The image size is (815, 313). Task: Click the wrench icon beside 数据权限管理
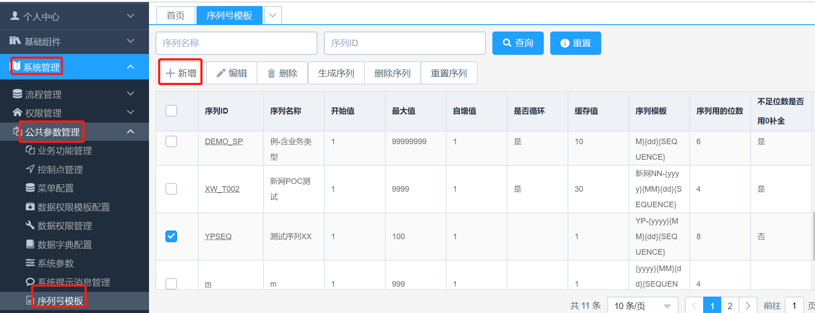pos(30,225)
